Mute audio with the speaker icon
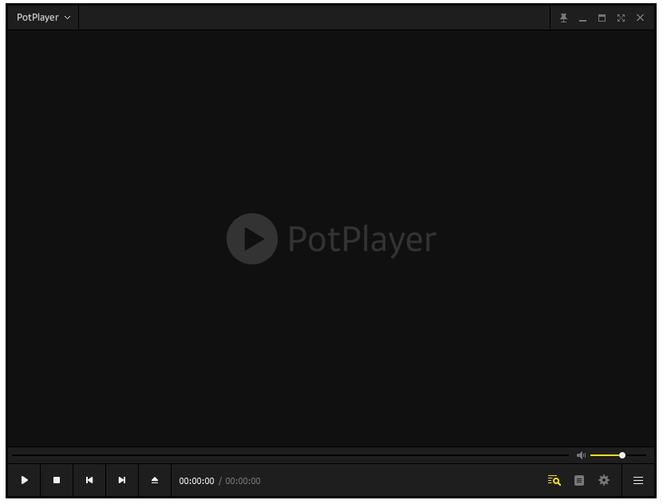The width and height of the screenshot is (663, 504). point(582,455)
